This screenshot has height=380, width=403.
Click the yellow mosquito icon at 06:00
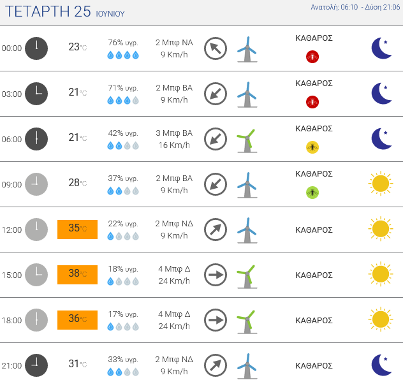coord(312,147)
